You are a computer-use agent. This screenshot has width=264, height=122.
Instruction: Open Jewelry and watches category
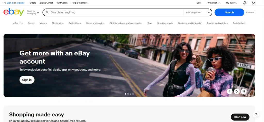coord(217,23)
